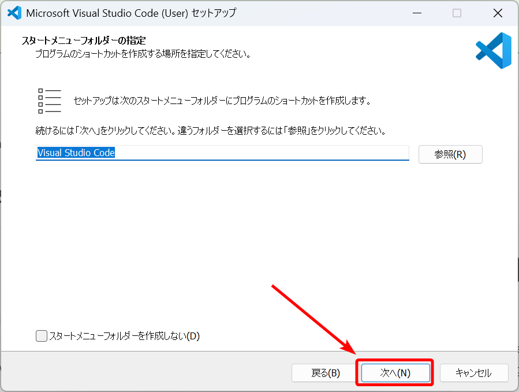Viewport: 519px width, 392px height.
Task: Click the highlighted Visual Studio Code text
Action: 76,153
